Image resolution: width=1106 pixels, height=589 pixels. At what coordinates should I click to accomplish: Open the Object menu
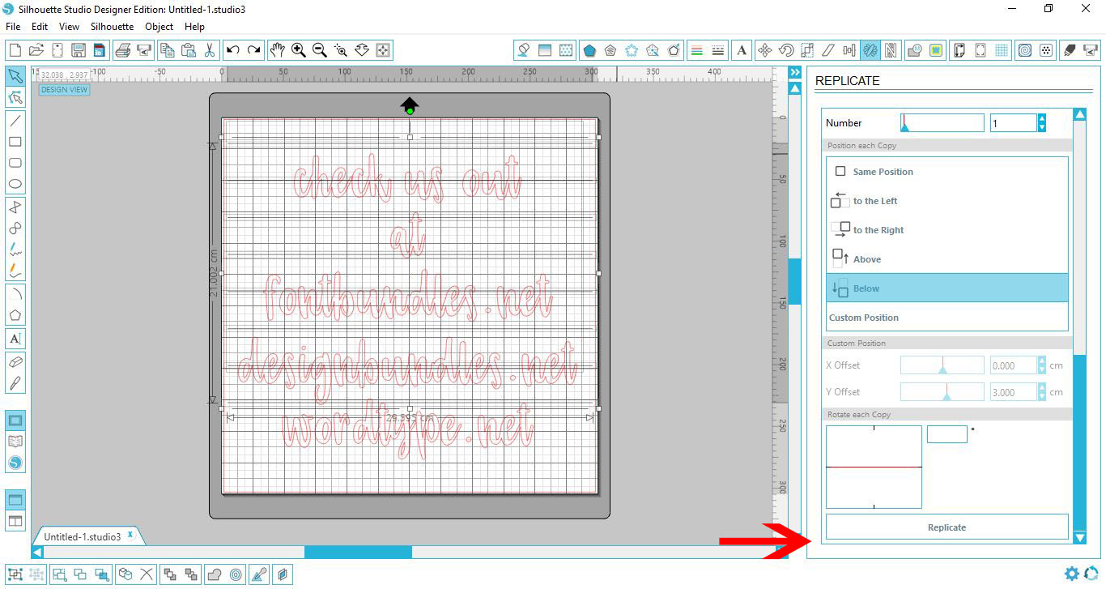click(159, 26)
